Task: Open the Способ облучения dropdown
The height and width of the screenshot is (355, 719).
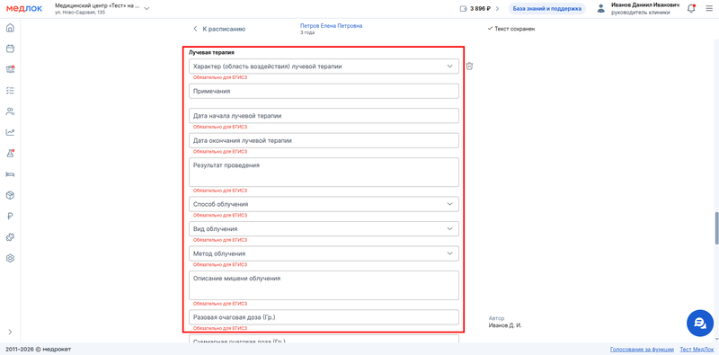Action: (x=324, y=204)
